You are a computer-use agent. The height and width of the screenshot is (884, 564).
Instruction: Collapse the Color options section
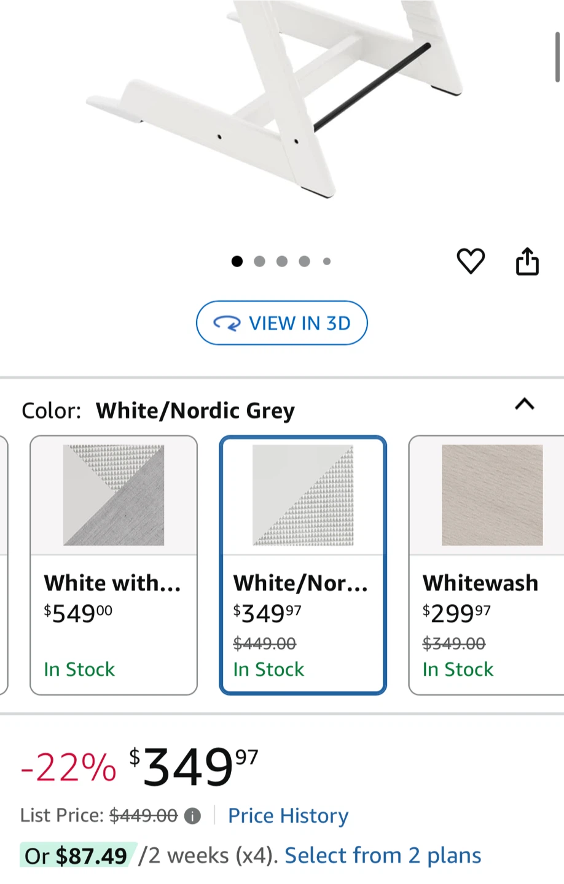[x=524, y=404]
